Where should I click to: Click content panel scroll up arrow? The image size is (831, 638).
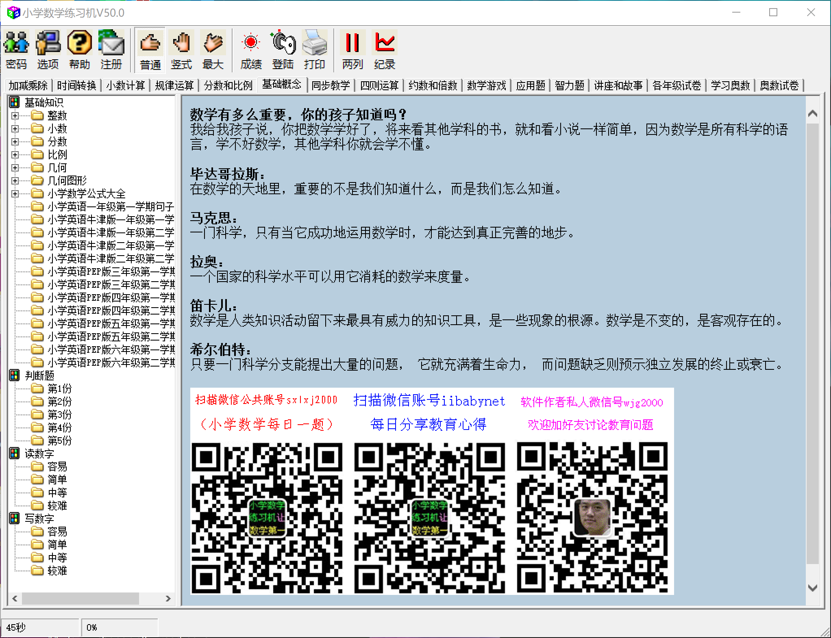tap(813, 114)
